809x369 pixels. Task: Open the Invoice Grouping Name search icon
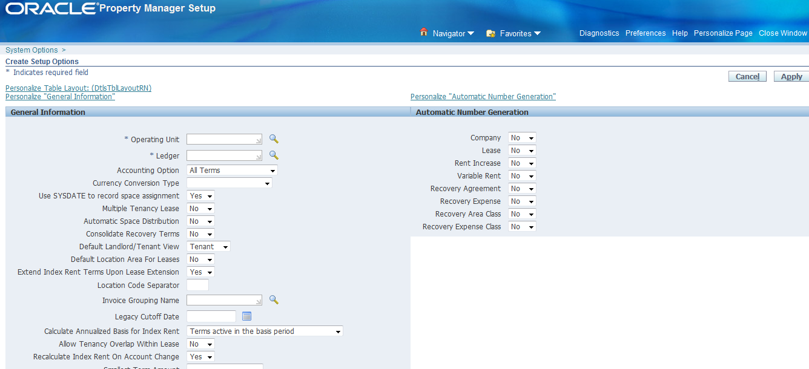274,300
